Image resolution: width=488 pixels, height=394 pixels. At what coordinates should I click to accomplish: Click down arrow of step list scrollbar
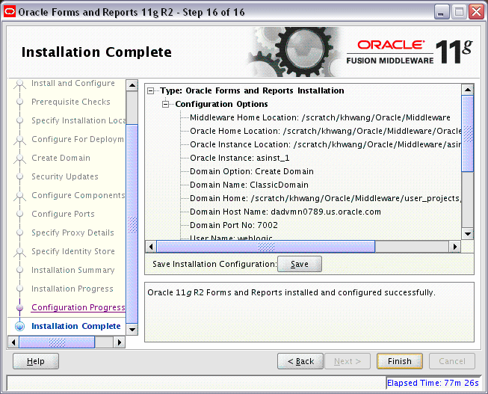132,330
